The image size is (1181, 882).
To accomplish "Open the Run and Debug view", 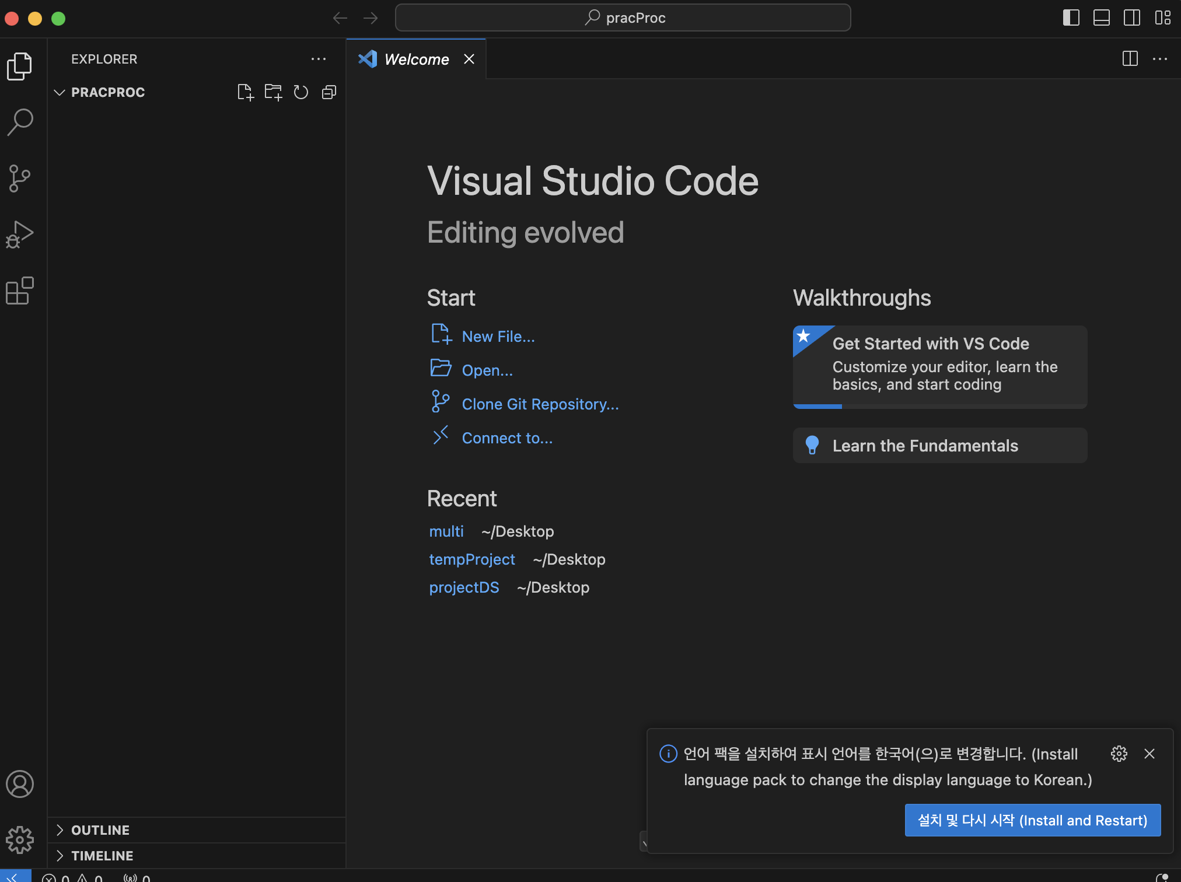I will pos(20,235).
